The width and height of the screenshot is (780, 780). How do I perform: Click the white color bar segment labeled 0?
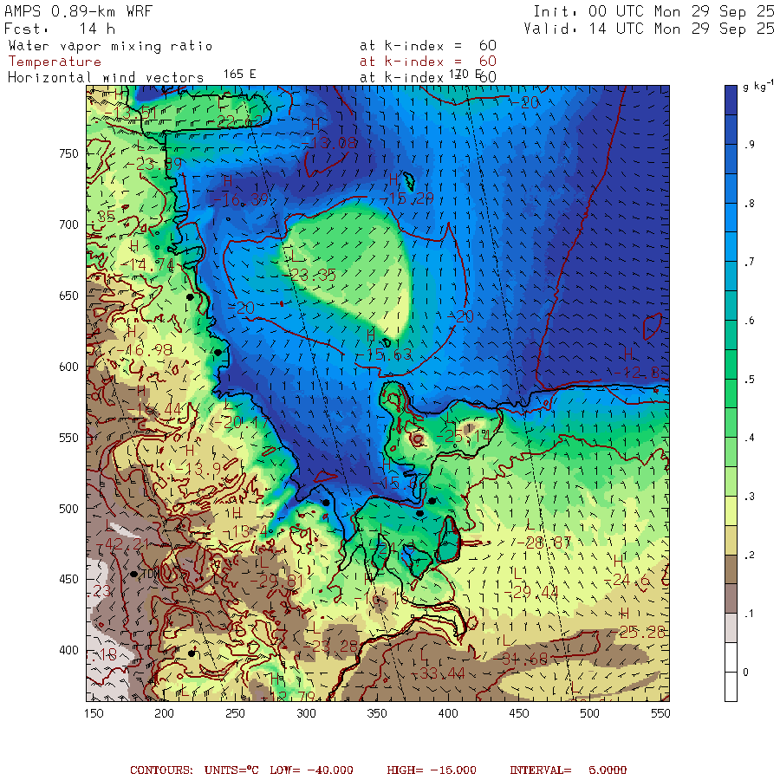[731, 672]
